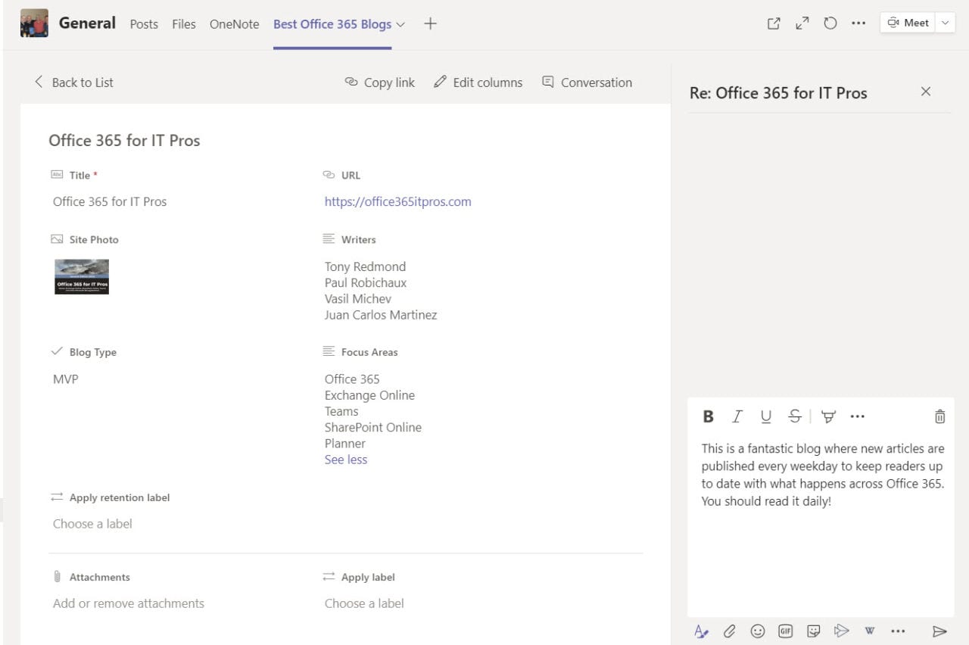Image resolution: width=969 pixels, height=645 pixels.
Task: Edit the Title field value
Action: click(110, 201)
